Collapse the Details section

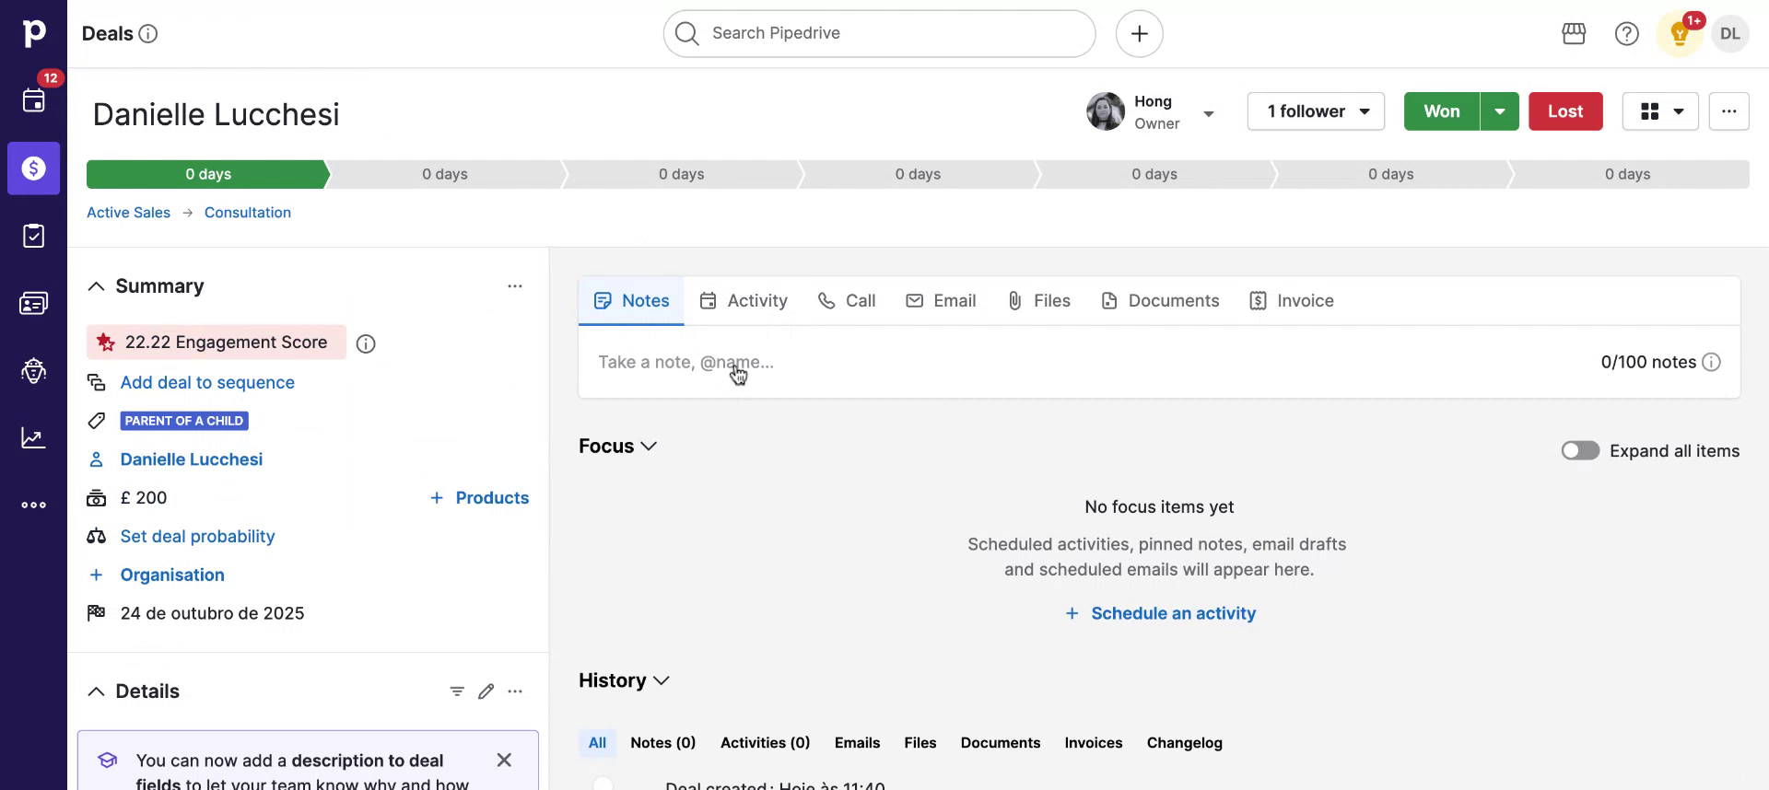tap(96, 691)
